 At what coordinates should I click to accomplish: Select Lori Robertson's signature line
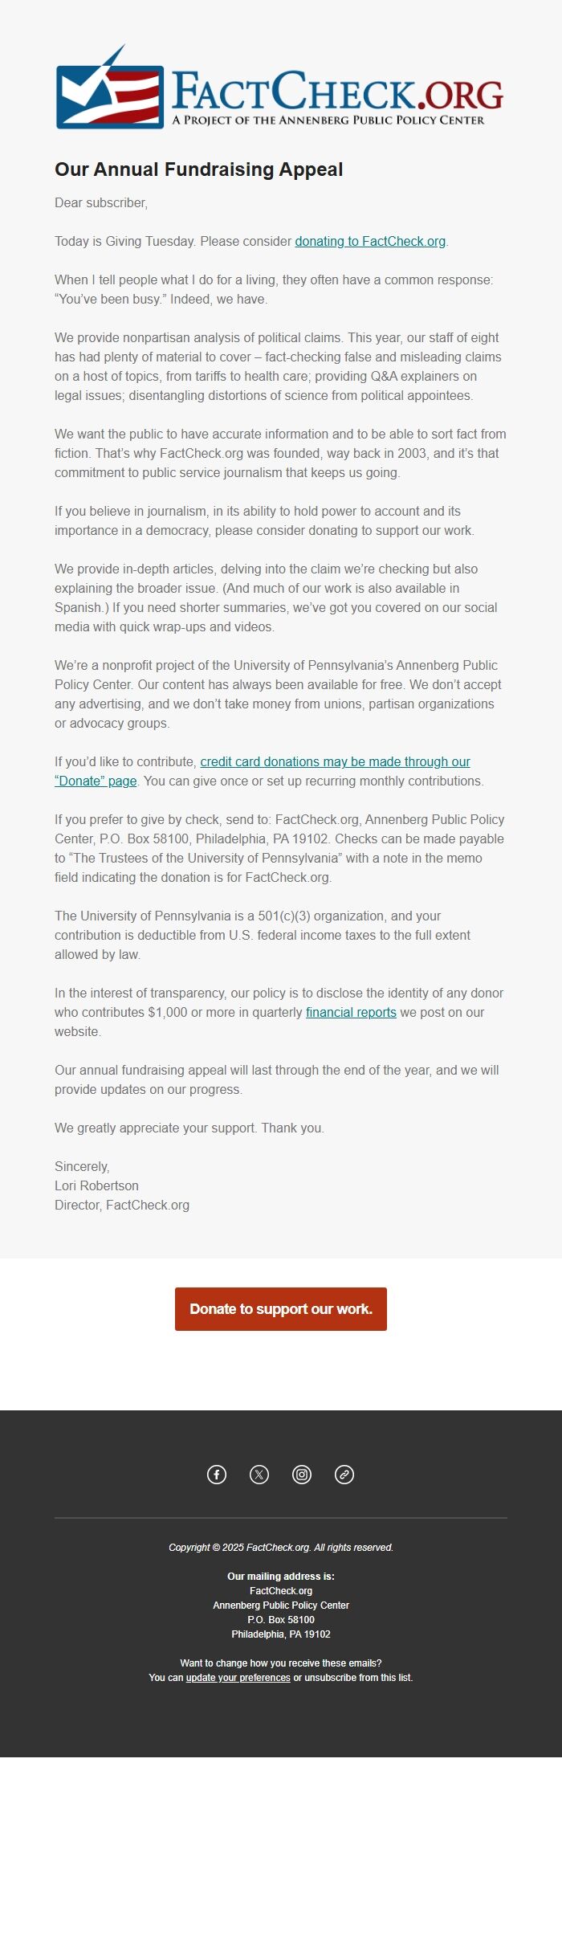pos(96,1185)
